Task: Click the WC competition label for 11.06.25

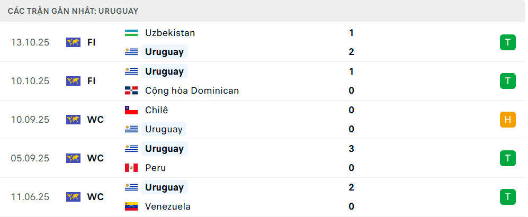Action: [95, 197]
